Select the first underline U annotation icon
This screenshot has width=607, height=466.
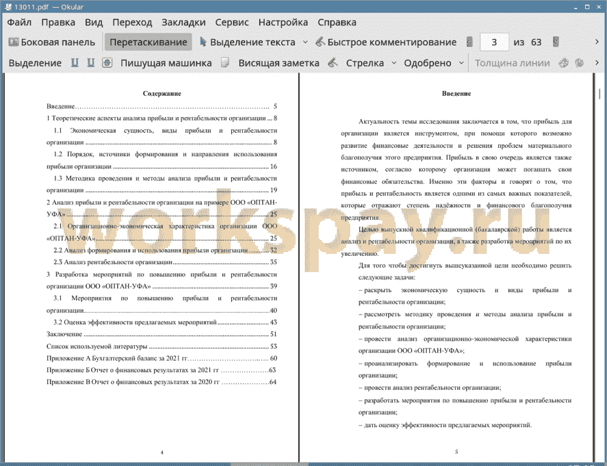click(x=75, y=62)
